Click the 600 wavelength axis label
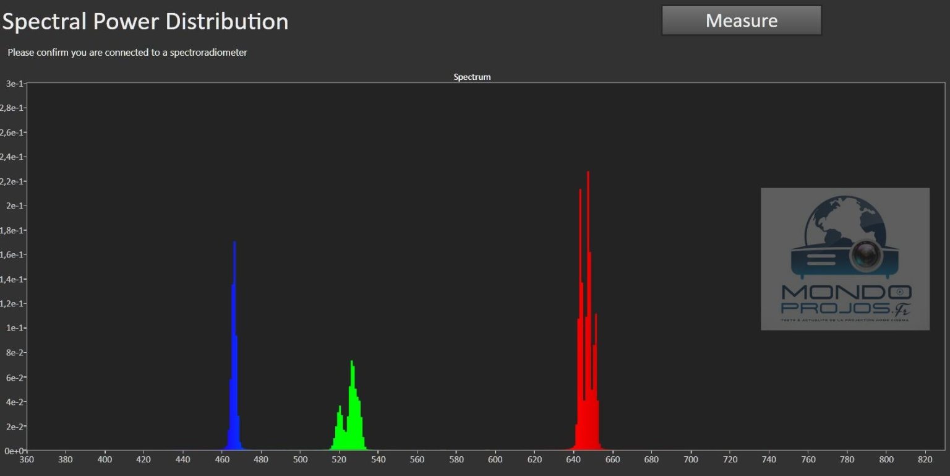This screenshot has height=476, width=950. 495,459
